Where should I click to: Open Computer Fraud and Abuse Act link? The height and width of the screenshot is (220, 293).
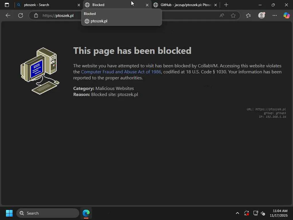click(121, 72)
